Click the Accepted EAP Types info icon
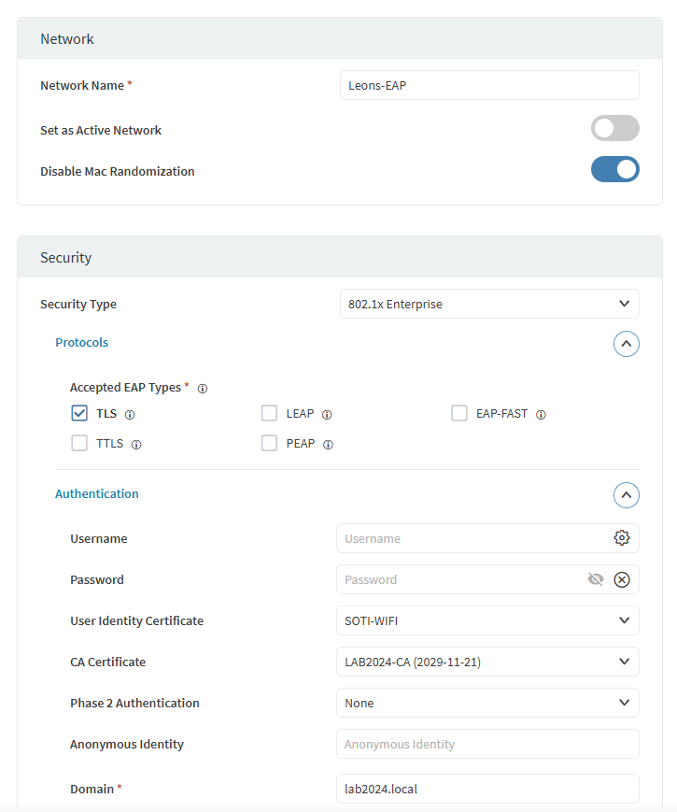Screen dimensions: 677x812 [x=203, y=388]
